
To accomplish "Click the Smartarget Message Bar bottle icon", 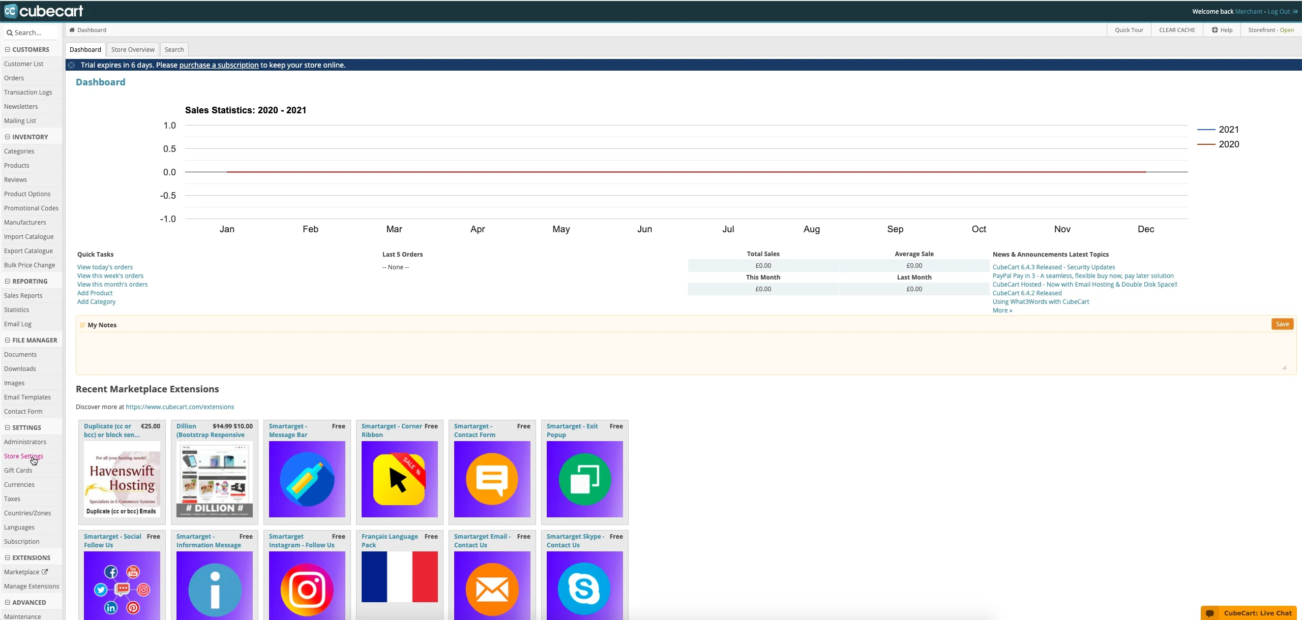I will tap(307, 479).
